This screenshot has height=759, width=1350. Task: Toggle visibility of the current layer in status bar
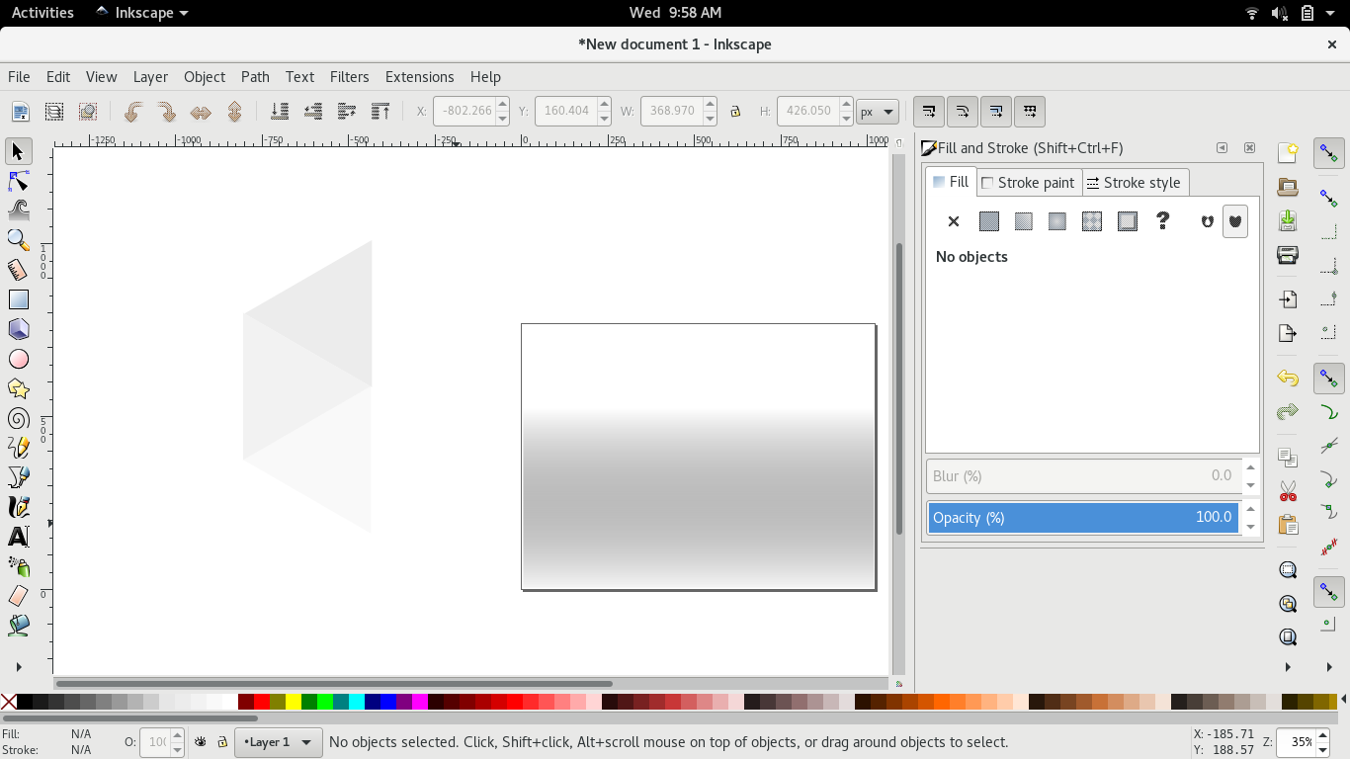[x=203, y=741]
